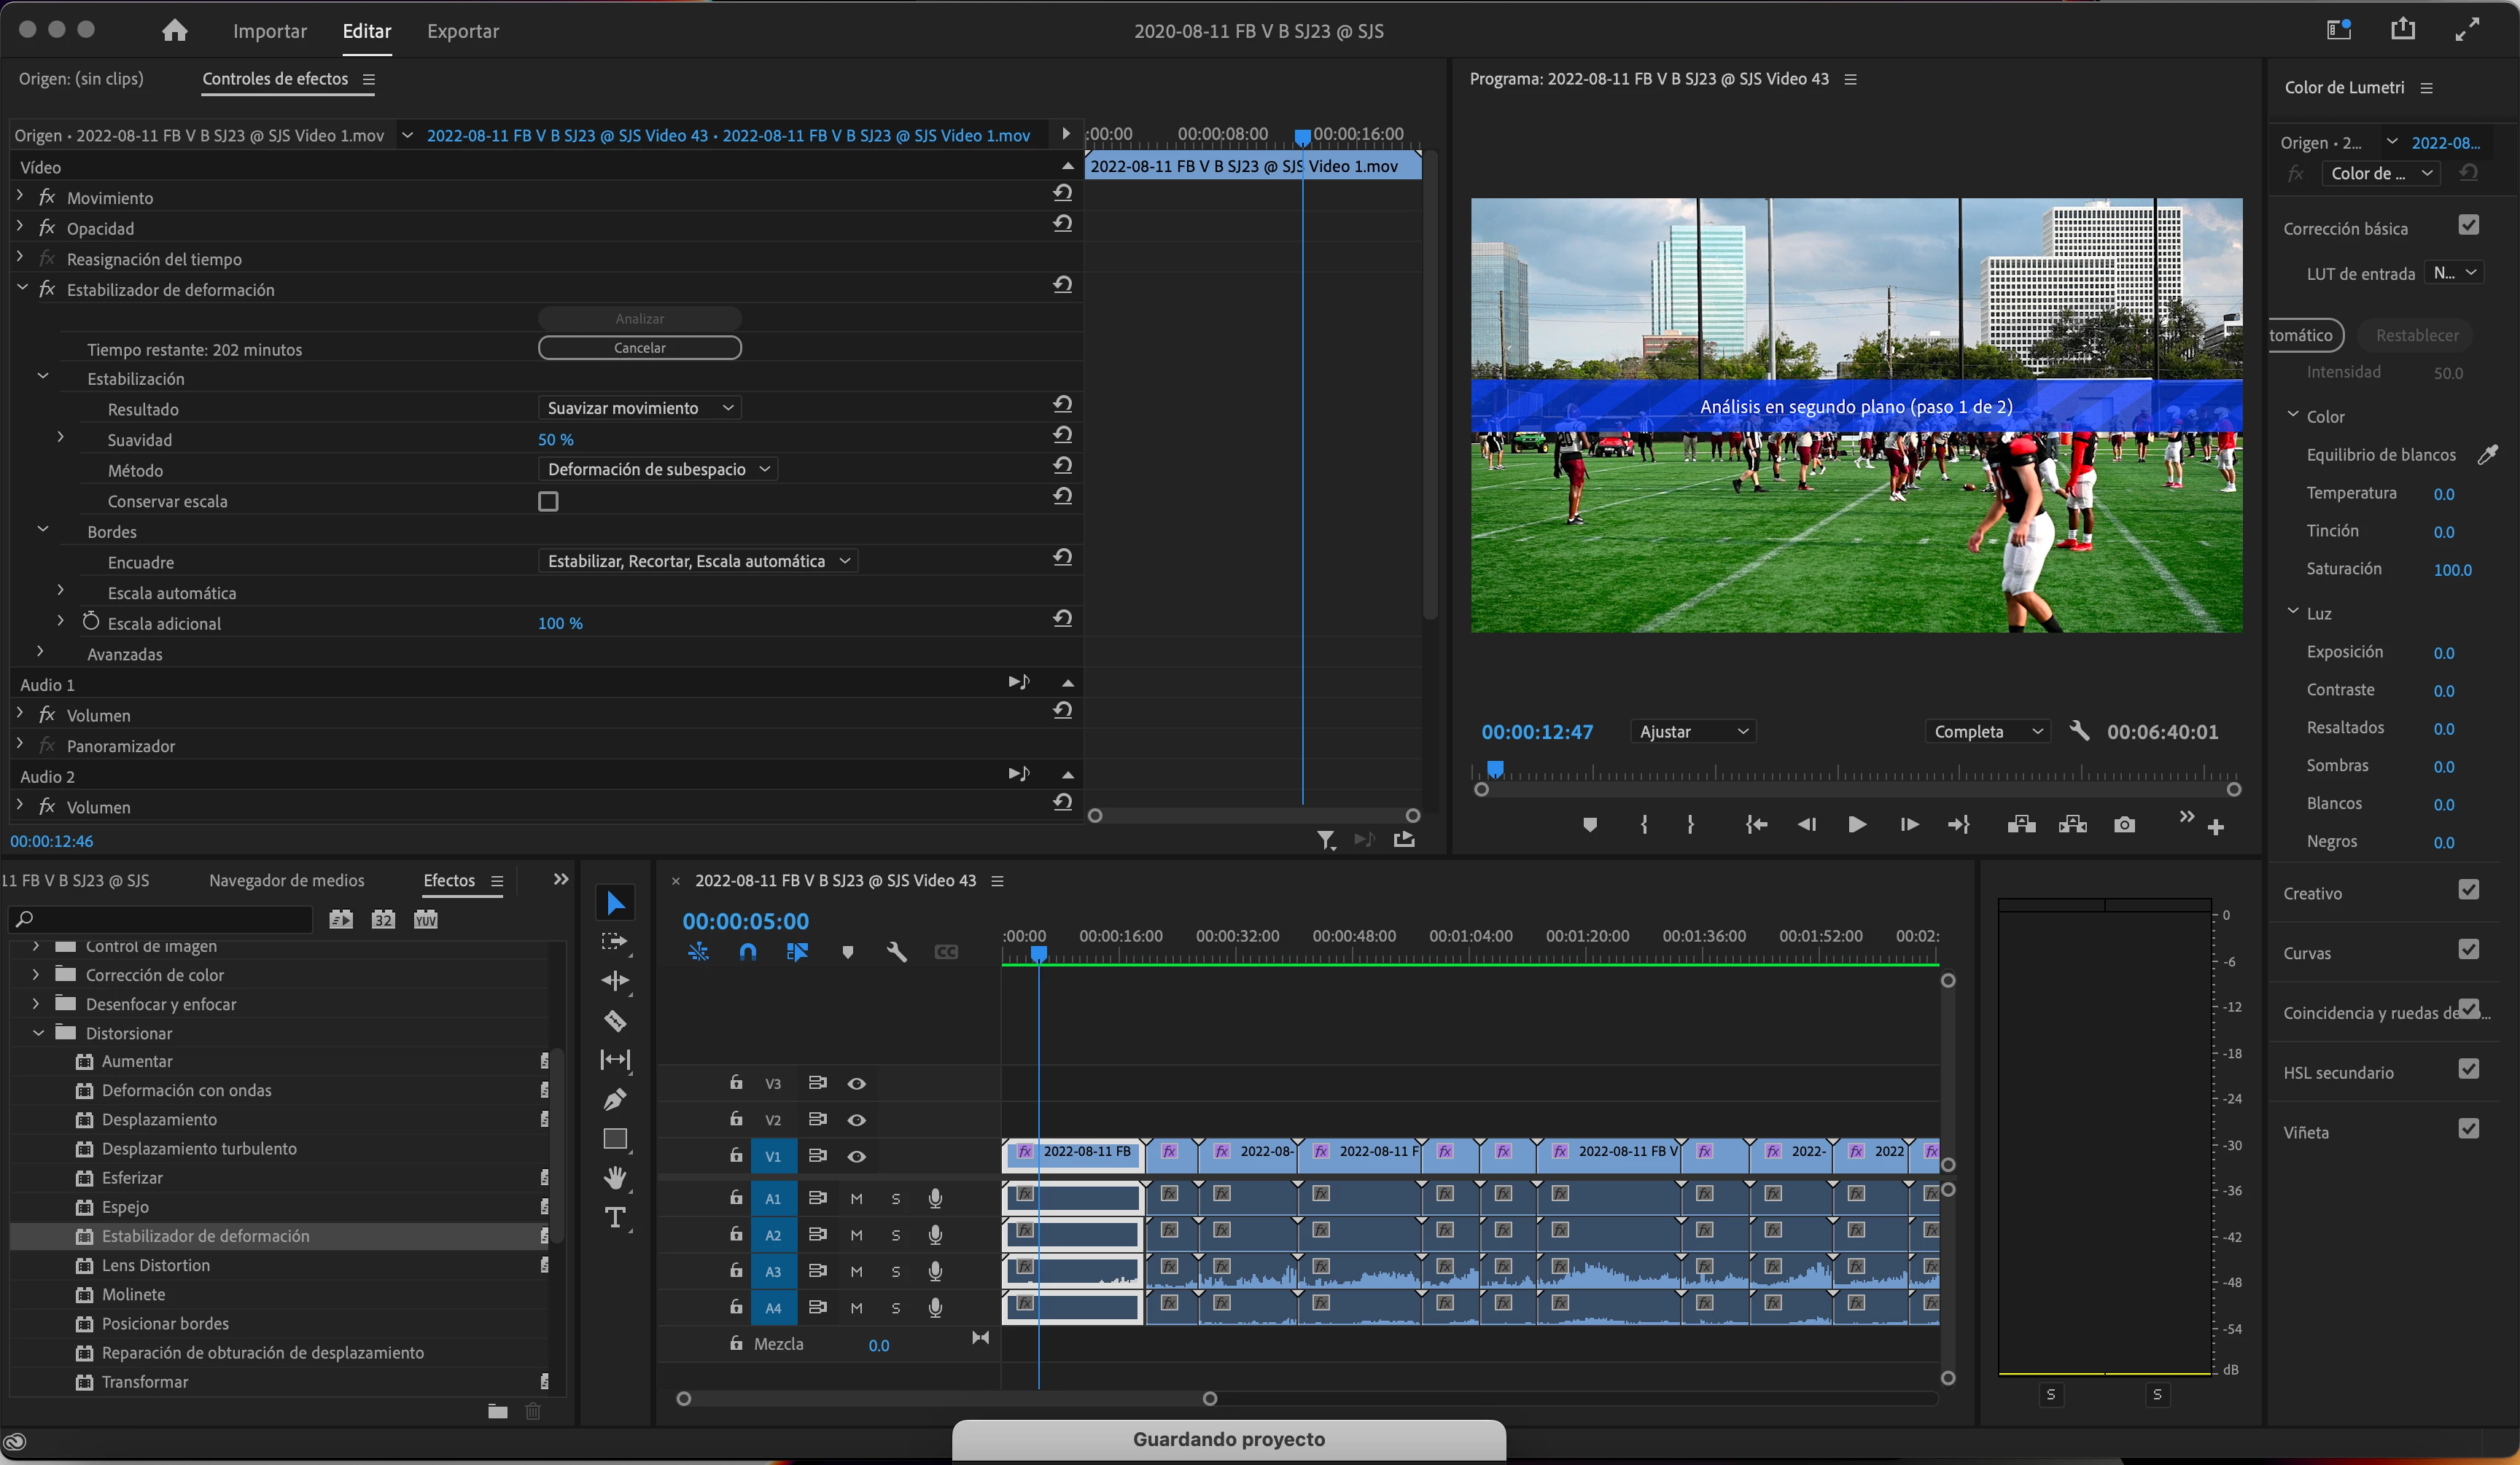Screen dimensions: 2520x1465
Task: Click the Suavidad 50 % value
Action: [555, 439]
